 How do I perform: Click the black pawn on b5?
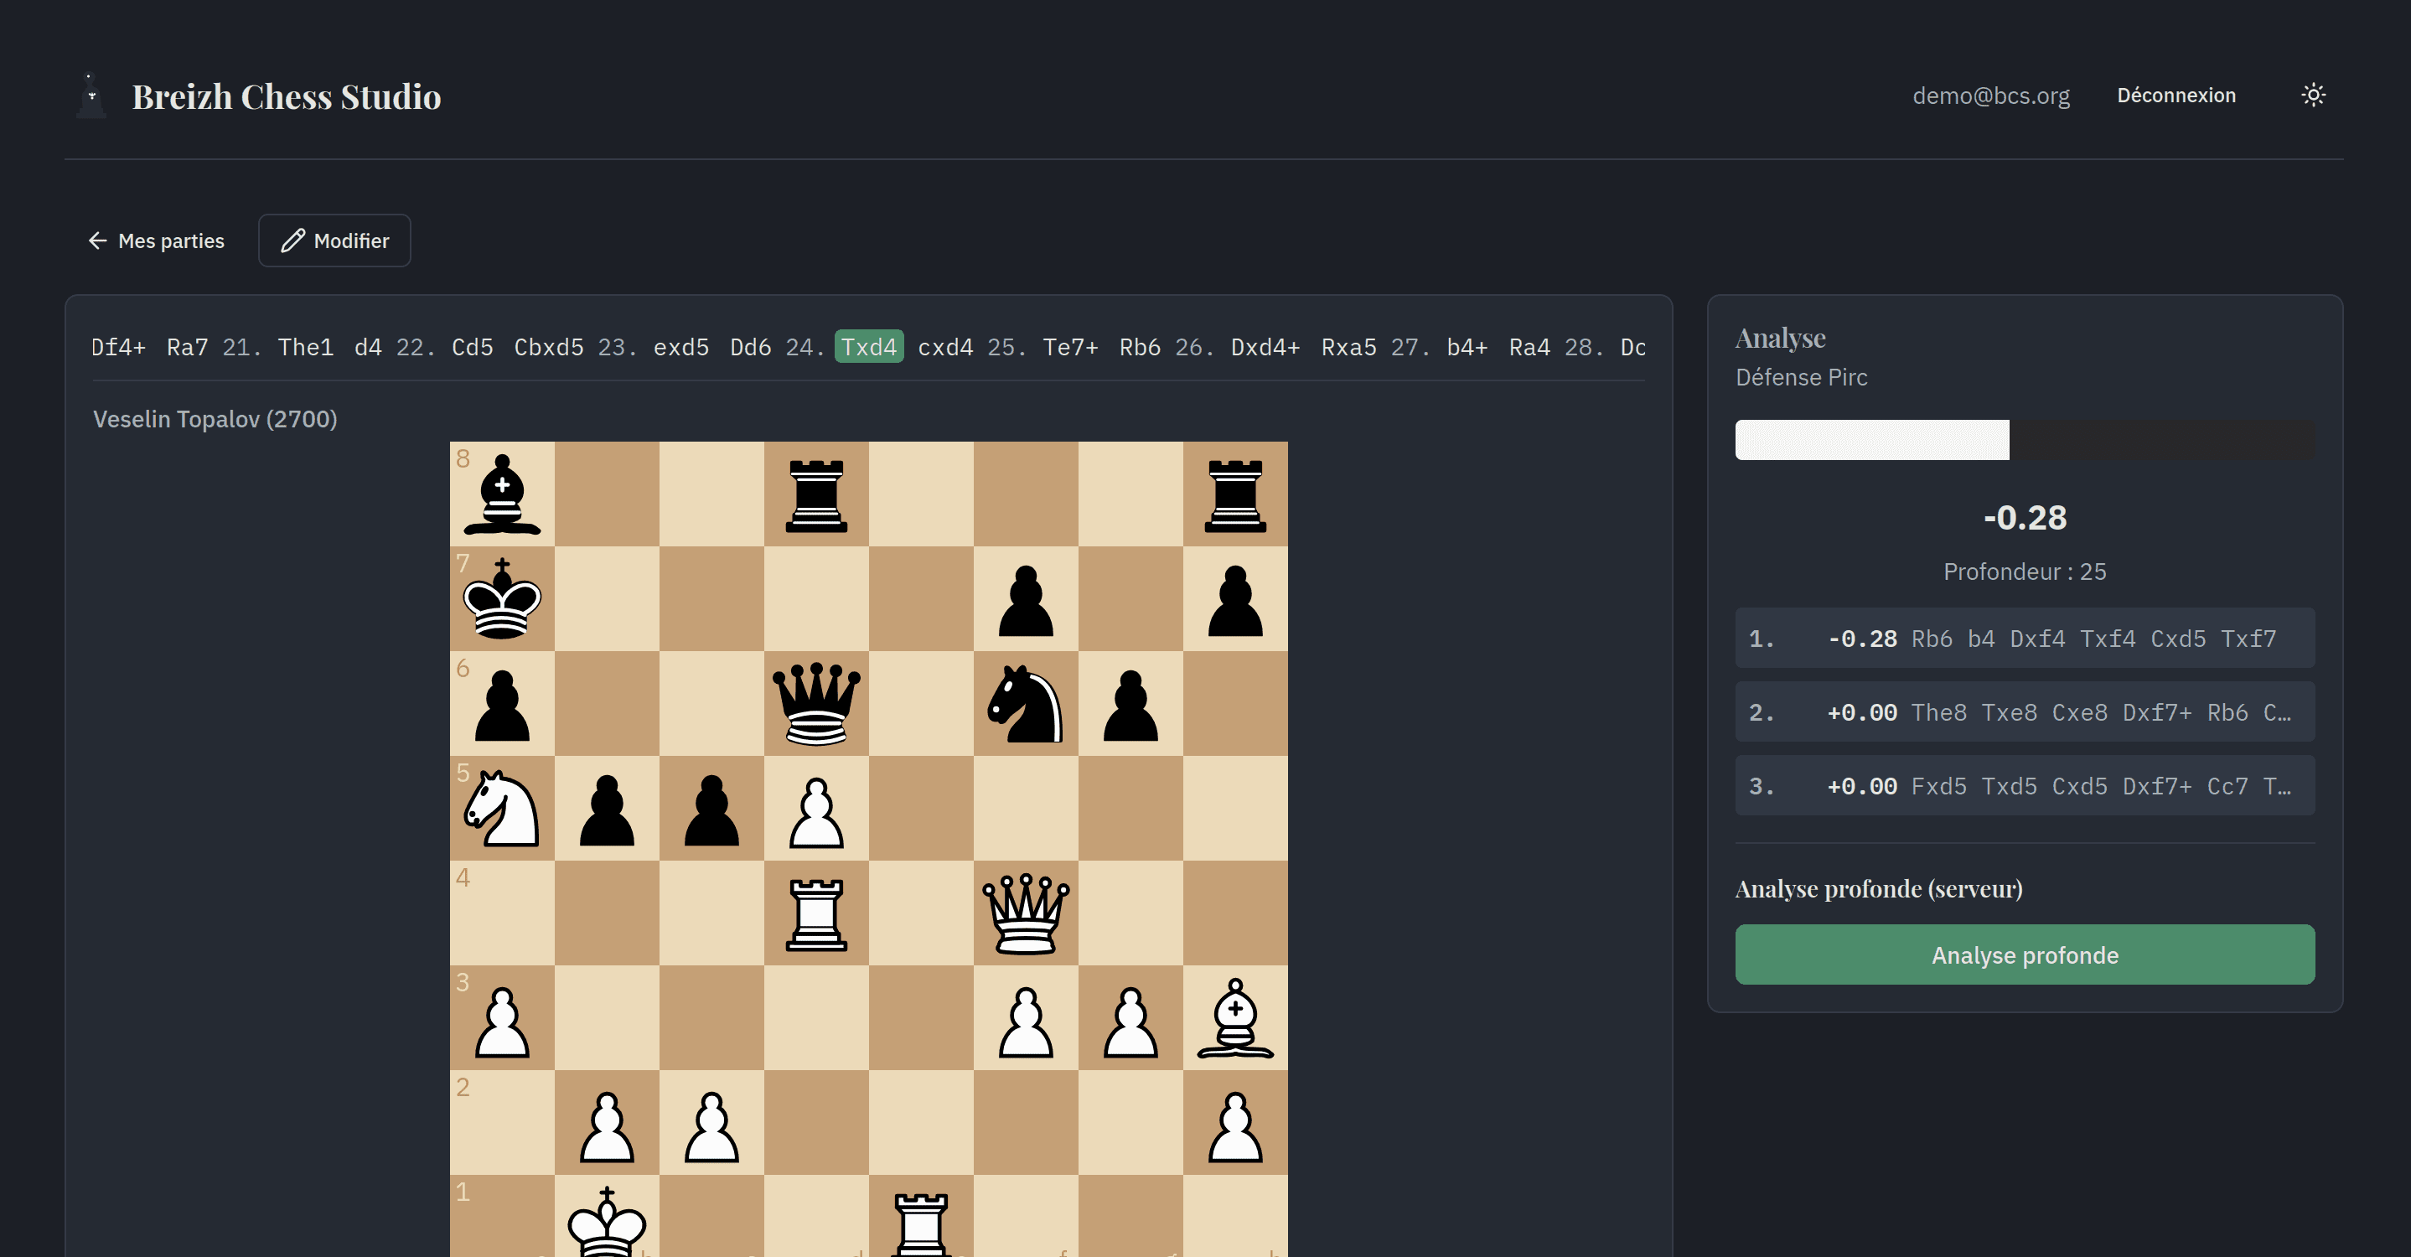coord(608,809)
